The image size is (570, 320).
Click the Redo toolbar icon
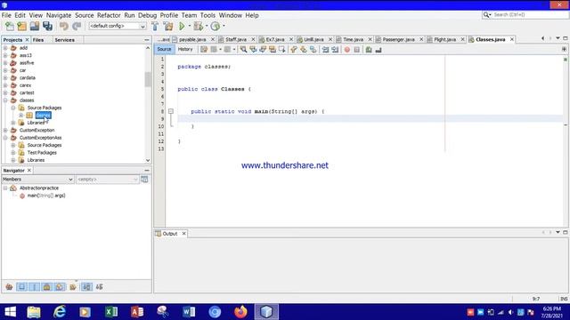pos(77,26)
